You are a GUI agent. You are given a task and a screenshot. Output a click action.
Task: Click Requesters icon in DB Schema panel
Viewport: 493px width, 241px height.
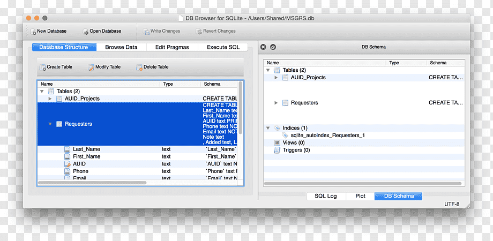pos(285,103)
